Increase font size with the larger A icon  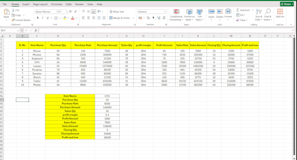[70, 11]
